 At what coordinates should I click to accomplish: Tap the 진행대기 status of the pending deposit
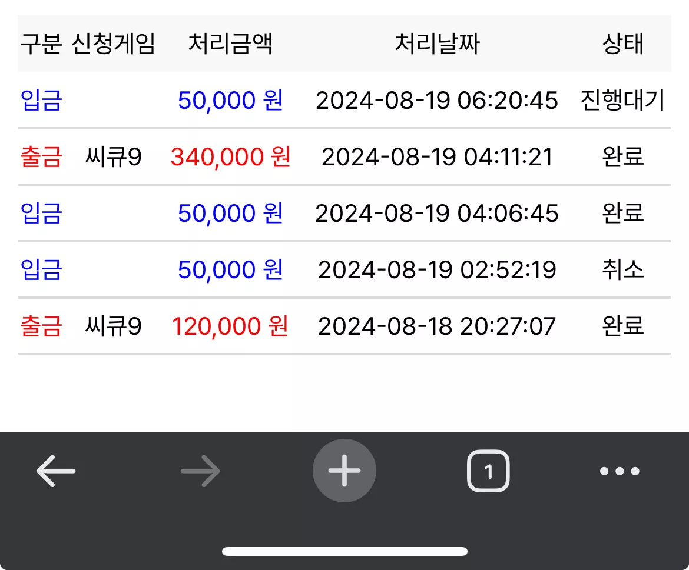click(623, 101)
